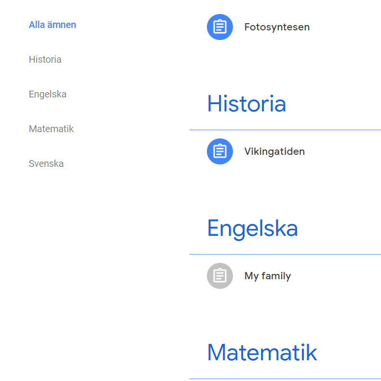Click the assignment icon next to Vikingatiden

click(220, 151)
